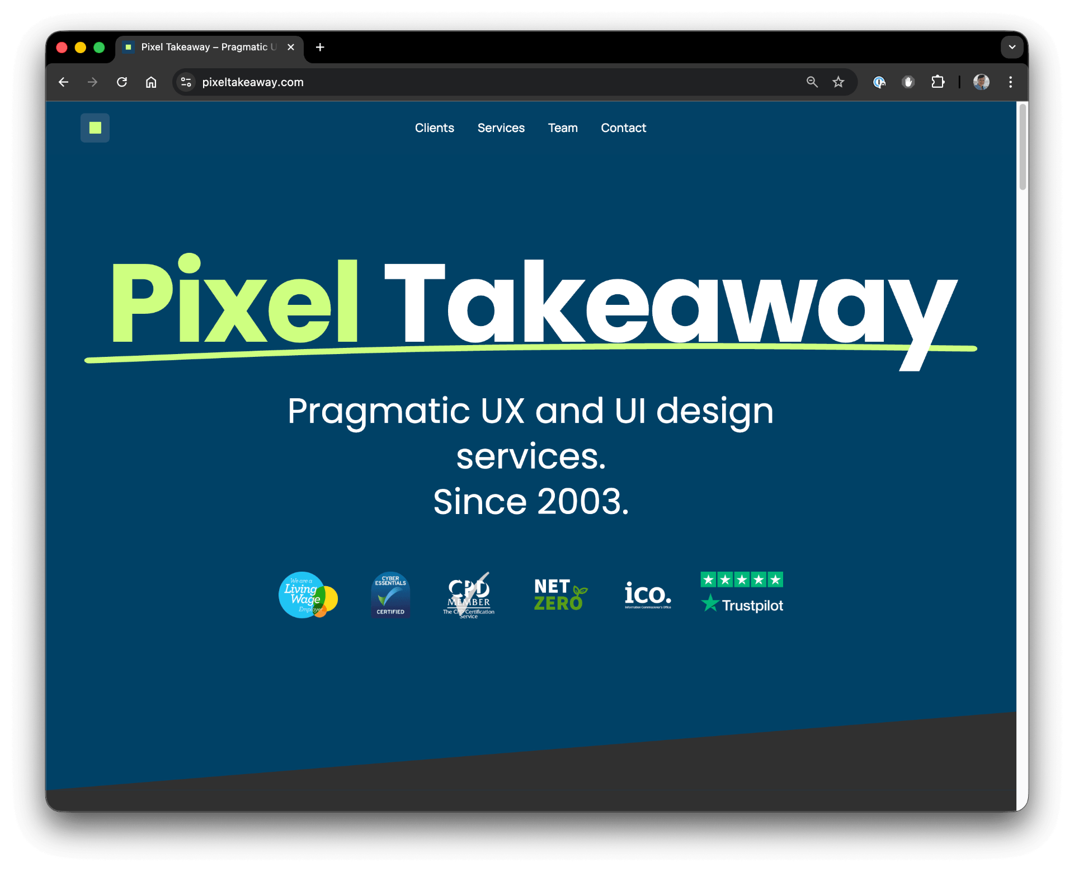1074x872 pixels.
Task: Click inside the address bar
Action: (392, 82)
